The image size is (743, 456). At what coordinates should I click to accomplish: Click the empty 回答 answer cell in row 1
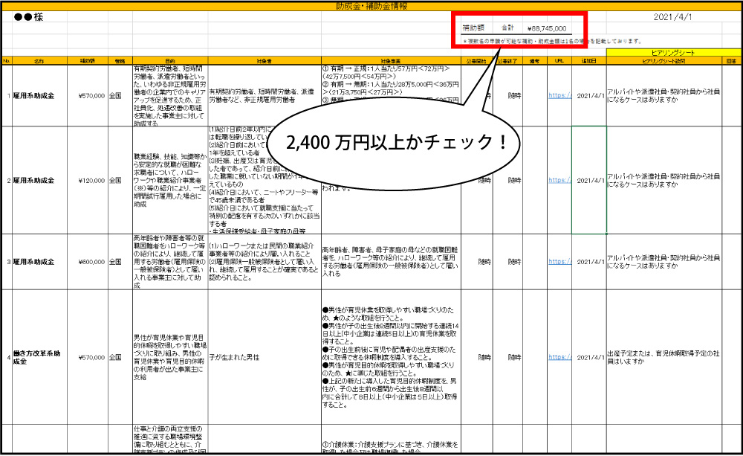[731, 95]
